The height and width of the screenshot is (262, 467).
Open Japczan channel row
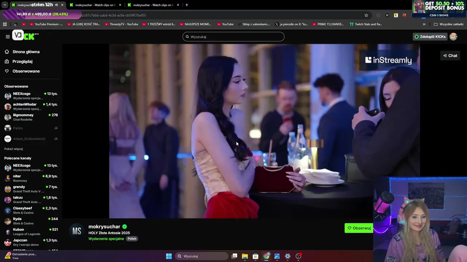(x=31, y=242)
